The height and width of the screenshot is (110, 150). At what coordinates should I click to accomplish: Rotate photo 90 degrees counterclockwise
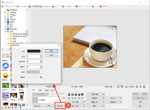(x=72, y=98)
